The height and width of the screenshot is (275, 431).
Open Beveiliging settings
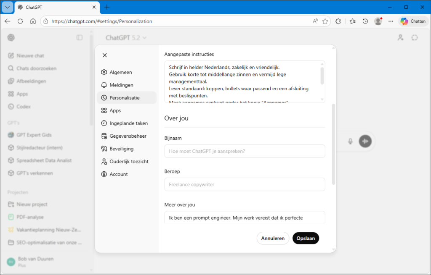127,149
